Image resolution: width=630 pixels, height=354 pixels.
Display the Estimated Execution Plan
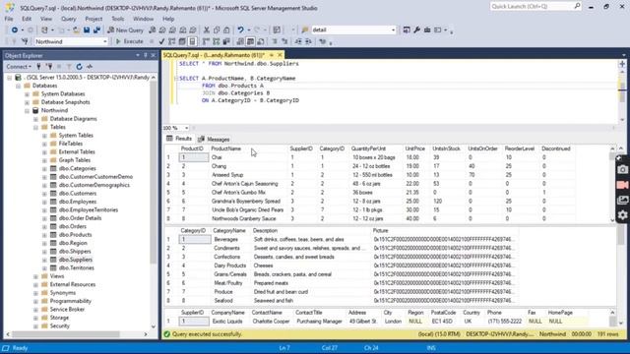(172, 41)
